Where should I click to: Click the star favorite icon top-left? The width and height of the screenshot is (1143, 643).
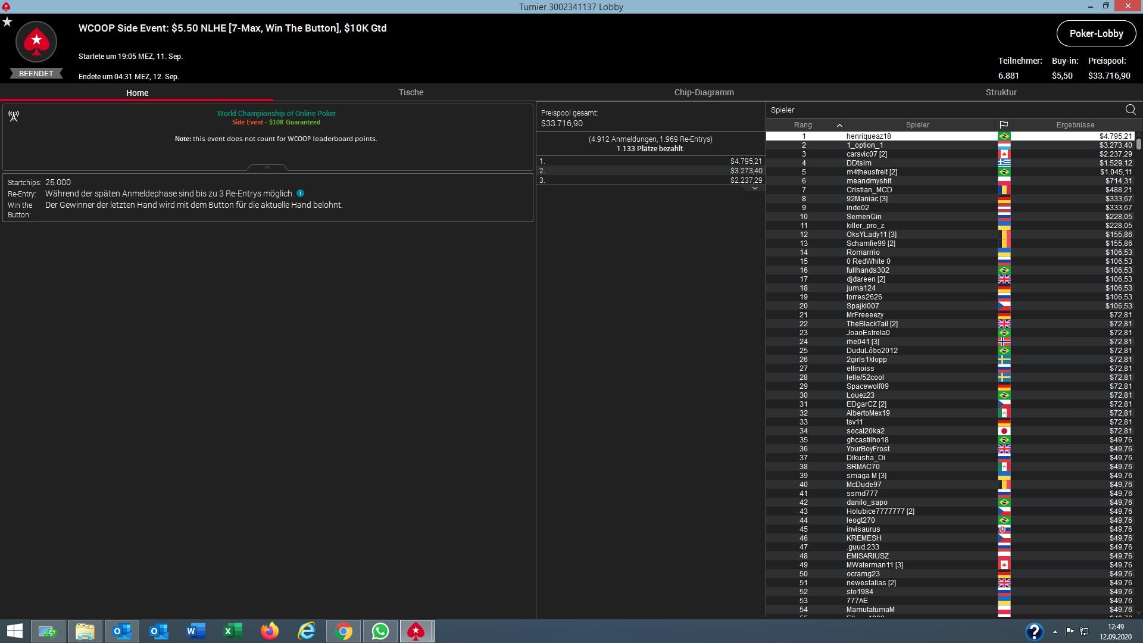point(7,22)
